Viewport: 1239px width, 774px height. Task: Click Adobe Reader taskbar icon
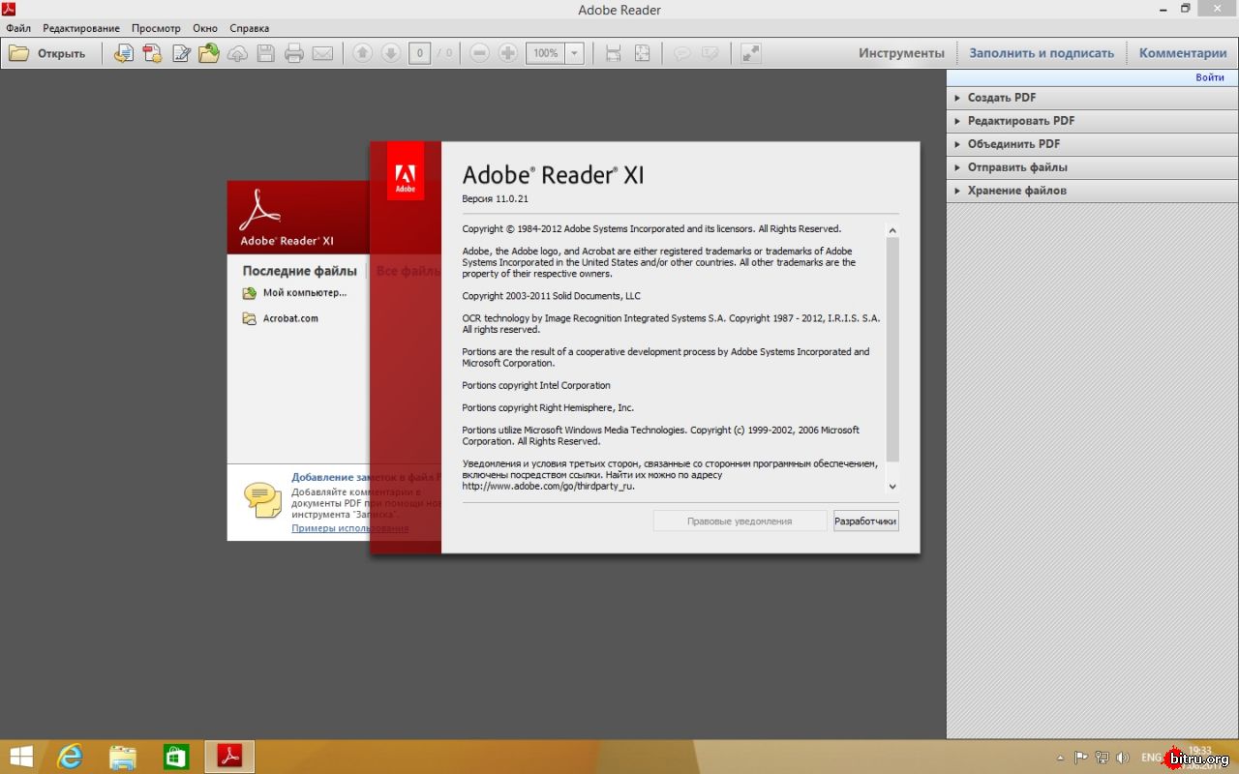[x=229, y=757]
